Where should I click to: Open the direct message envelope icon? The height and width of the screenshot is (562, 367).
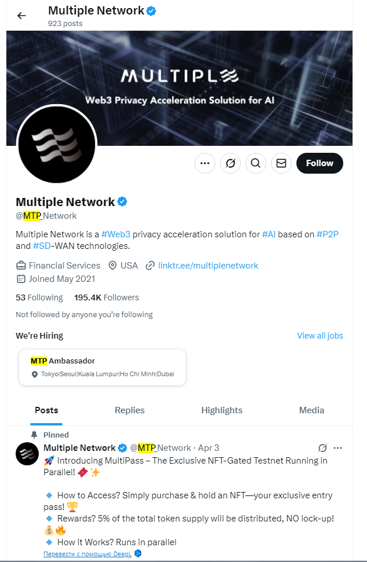tap(281, 163)
